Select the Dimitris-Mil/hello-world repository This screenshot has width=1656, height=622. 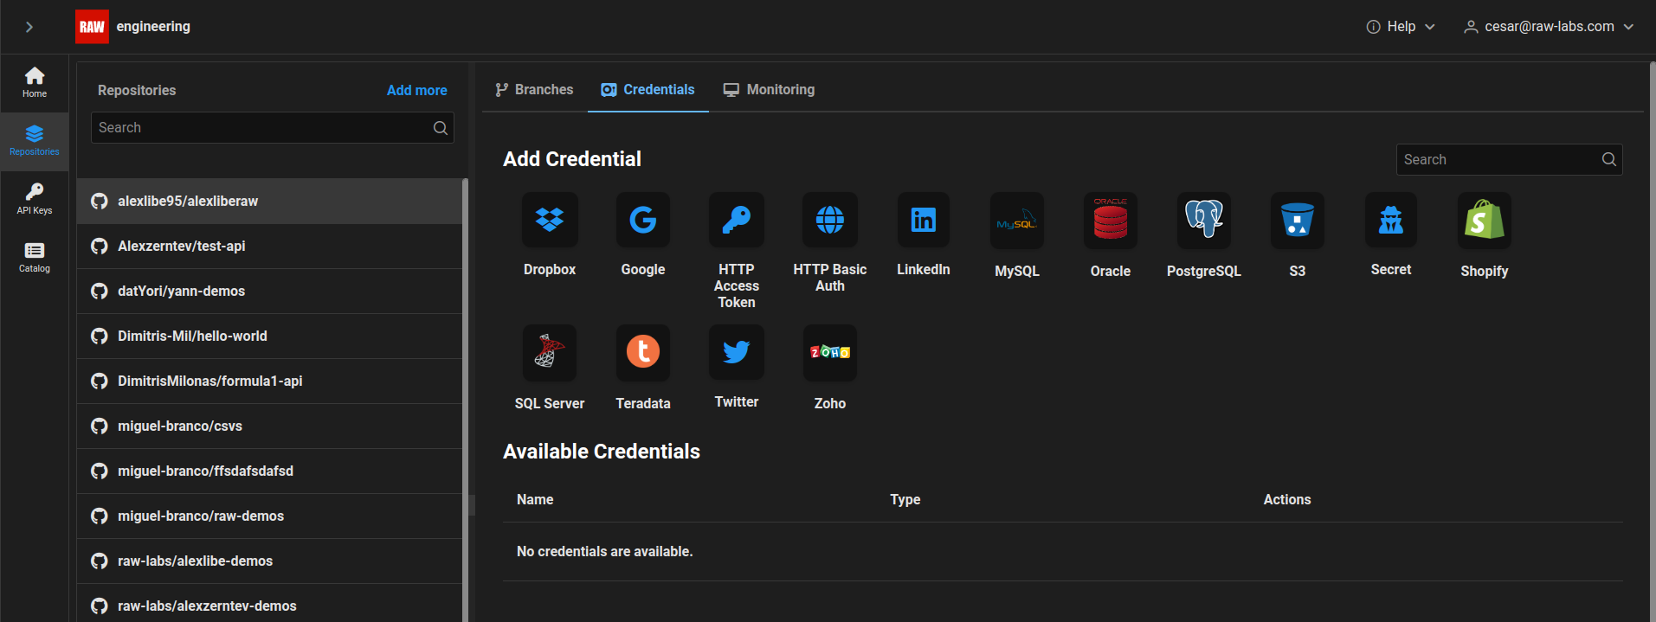point(269,337)
